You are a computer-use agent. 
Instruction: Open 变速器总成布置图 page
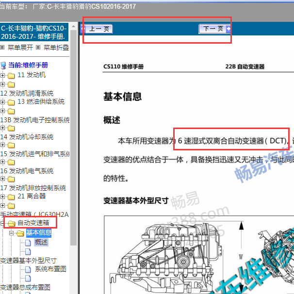click(x=25, y=287)
